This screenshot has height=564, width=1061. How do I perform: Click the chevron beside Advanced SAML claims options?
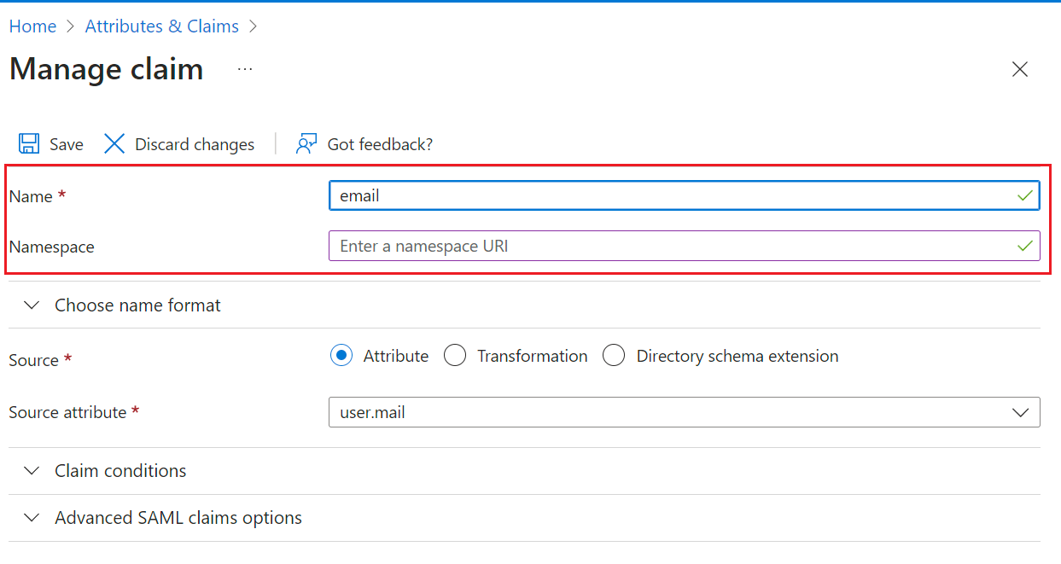pos(32,518)
